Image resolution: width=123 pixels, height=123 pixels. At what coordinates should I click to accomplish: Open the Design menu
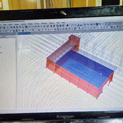tap(37, 24)
